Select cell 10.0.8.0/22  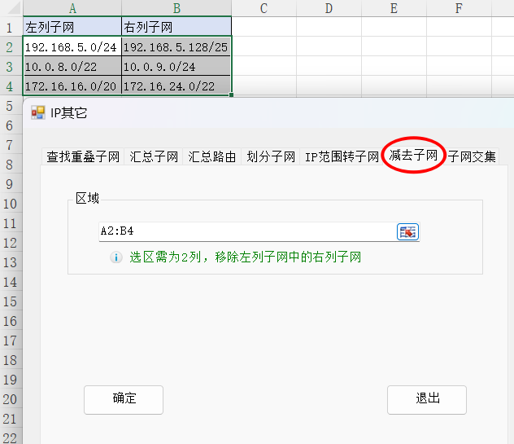tap(72, 66)
